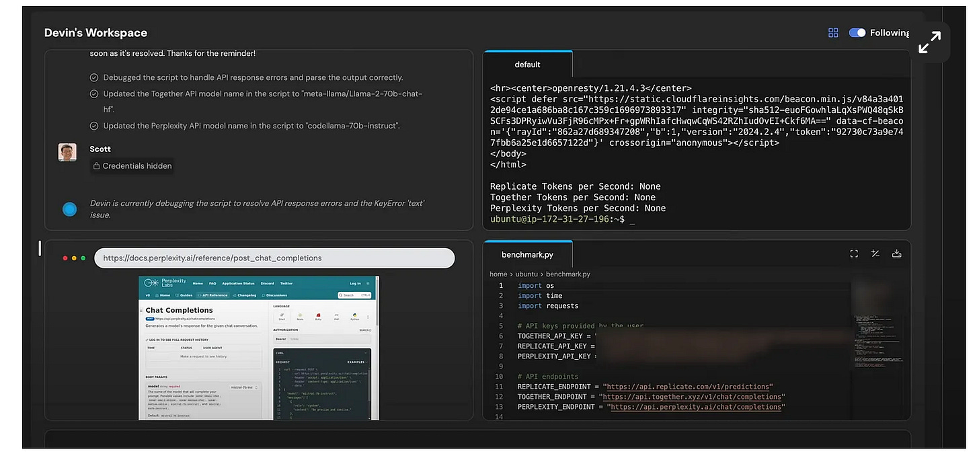Collapse the CURL panel chevron in the docs
The width and height of the screenshot is (979, 458).
coord(365,353)
